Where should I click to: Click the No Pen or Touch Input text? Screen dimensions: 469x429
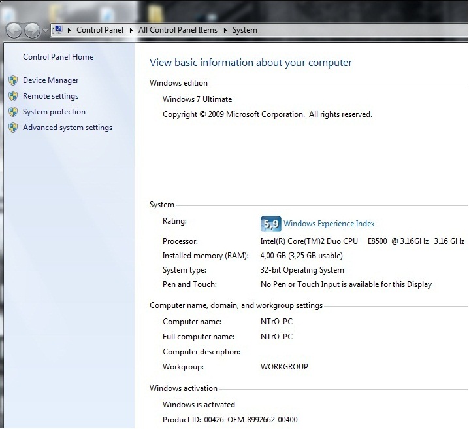(346, 284)
